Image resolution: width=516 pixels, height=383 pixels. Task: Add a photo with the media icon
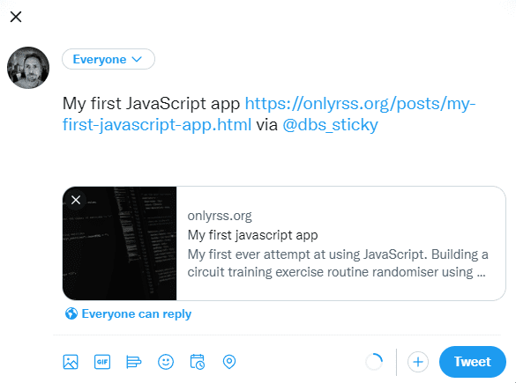click(71, 362)
